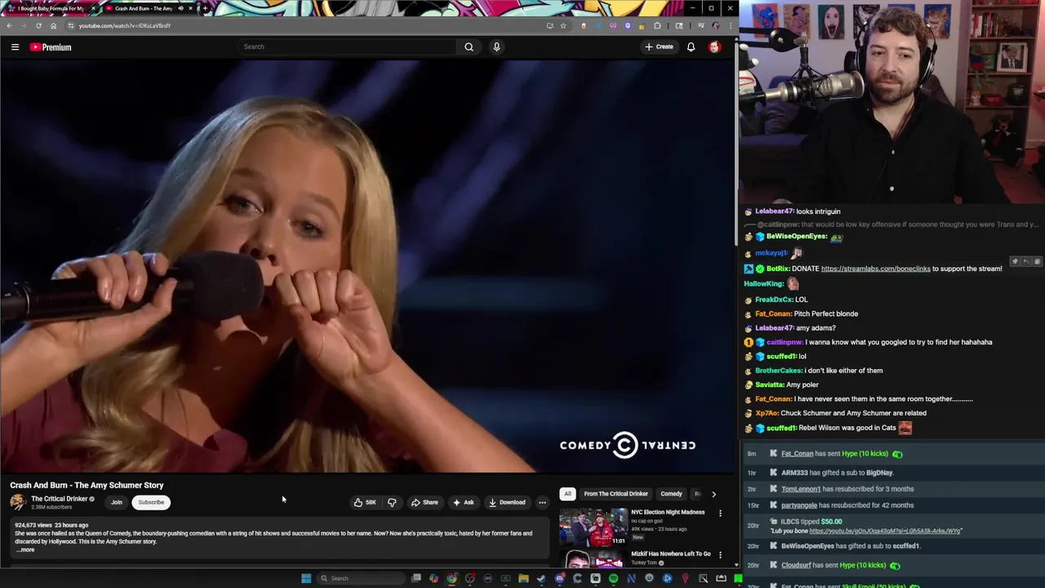Click the address bar URL
1045x588 pixels.
pyautogui.click(x=125, y=25)
